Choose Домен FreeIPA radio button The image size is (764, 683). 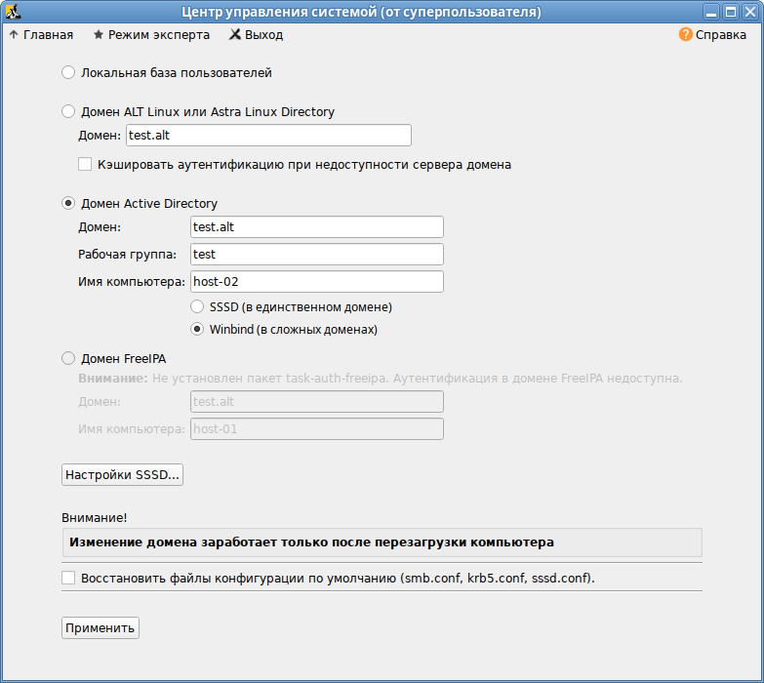[68, 359]
